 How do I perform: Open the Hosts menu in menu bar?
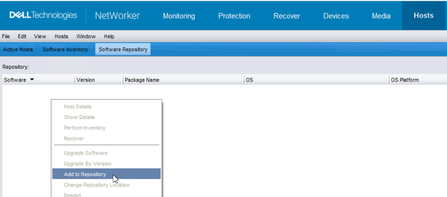tap(61, 36)
